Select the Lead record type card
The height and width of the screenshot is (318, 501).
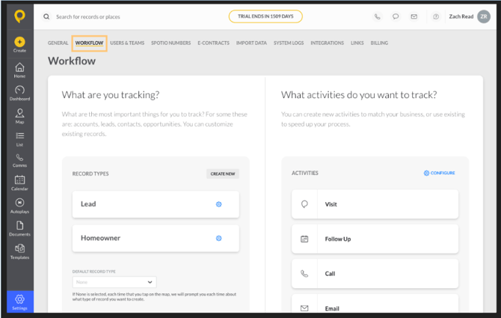coord(156,204)
